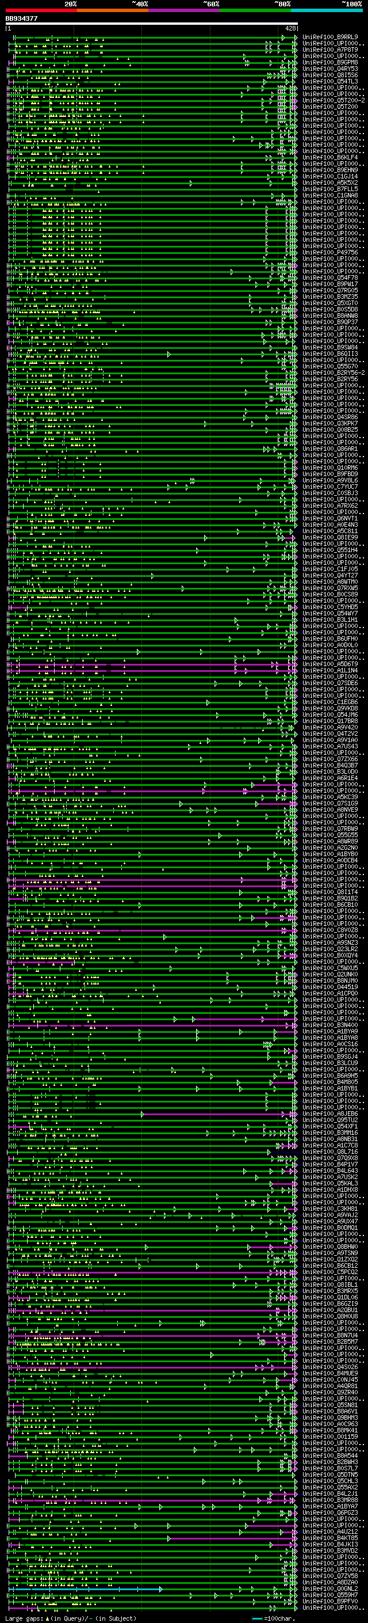
Task: Open the UniRef100_A7P8T9 hit label
Action: 330,50
